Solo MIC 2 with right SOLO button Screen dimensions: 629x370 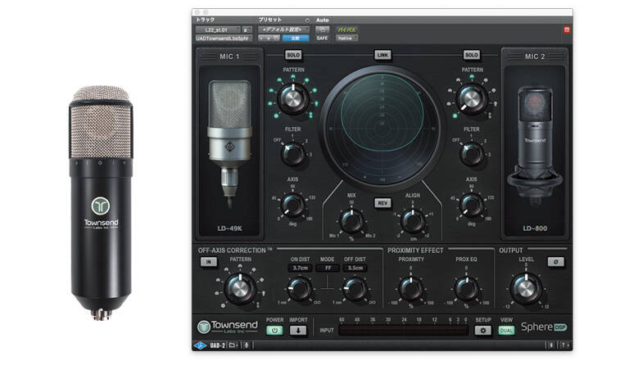(x=472, y=55)
